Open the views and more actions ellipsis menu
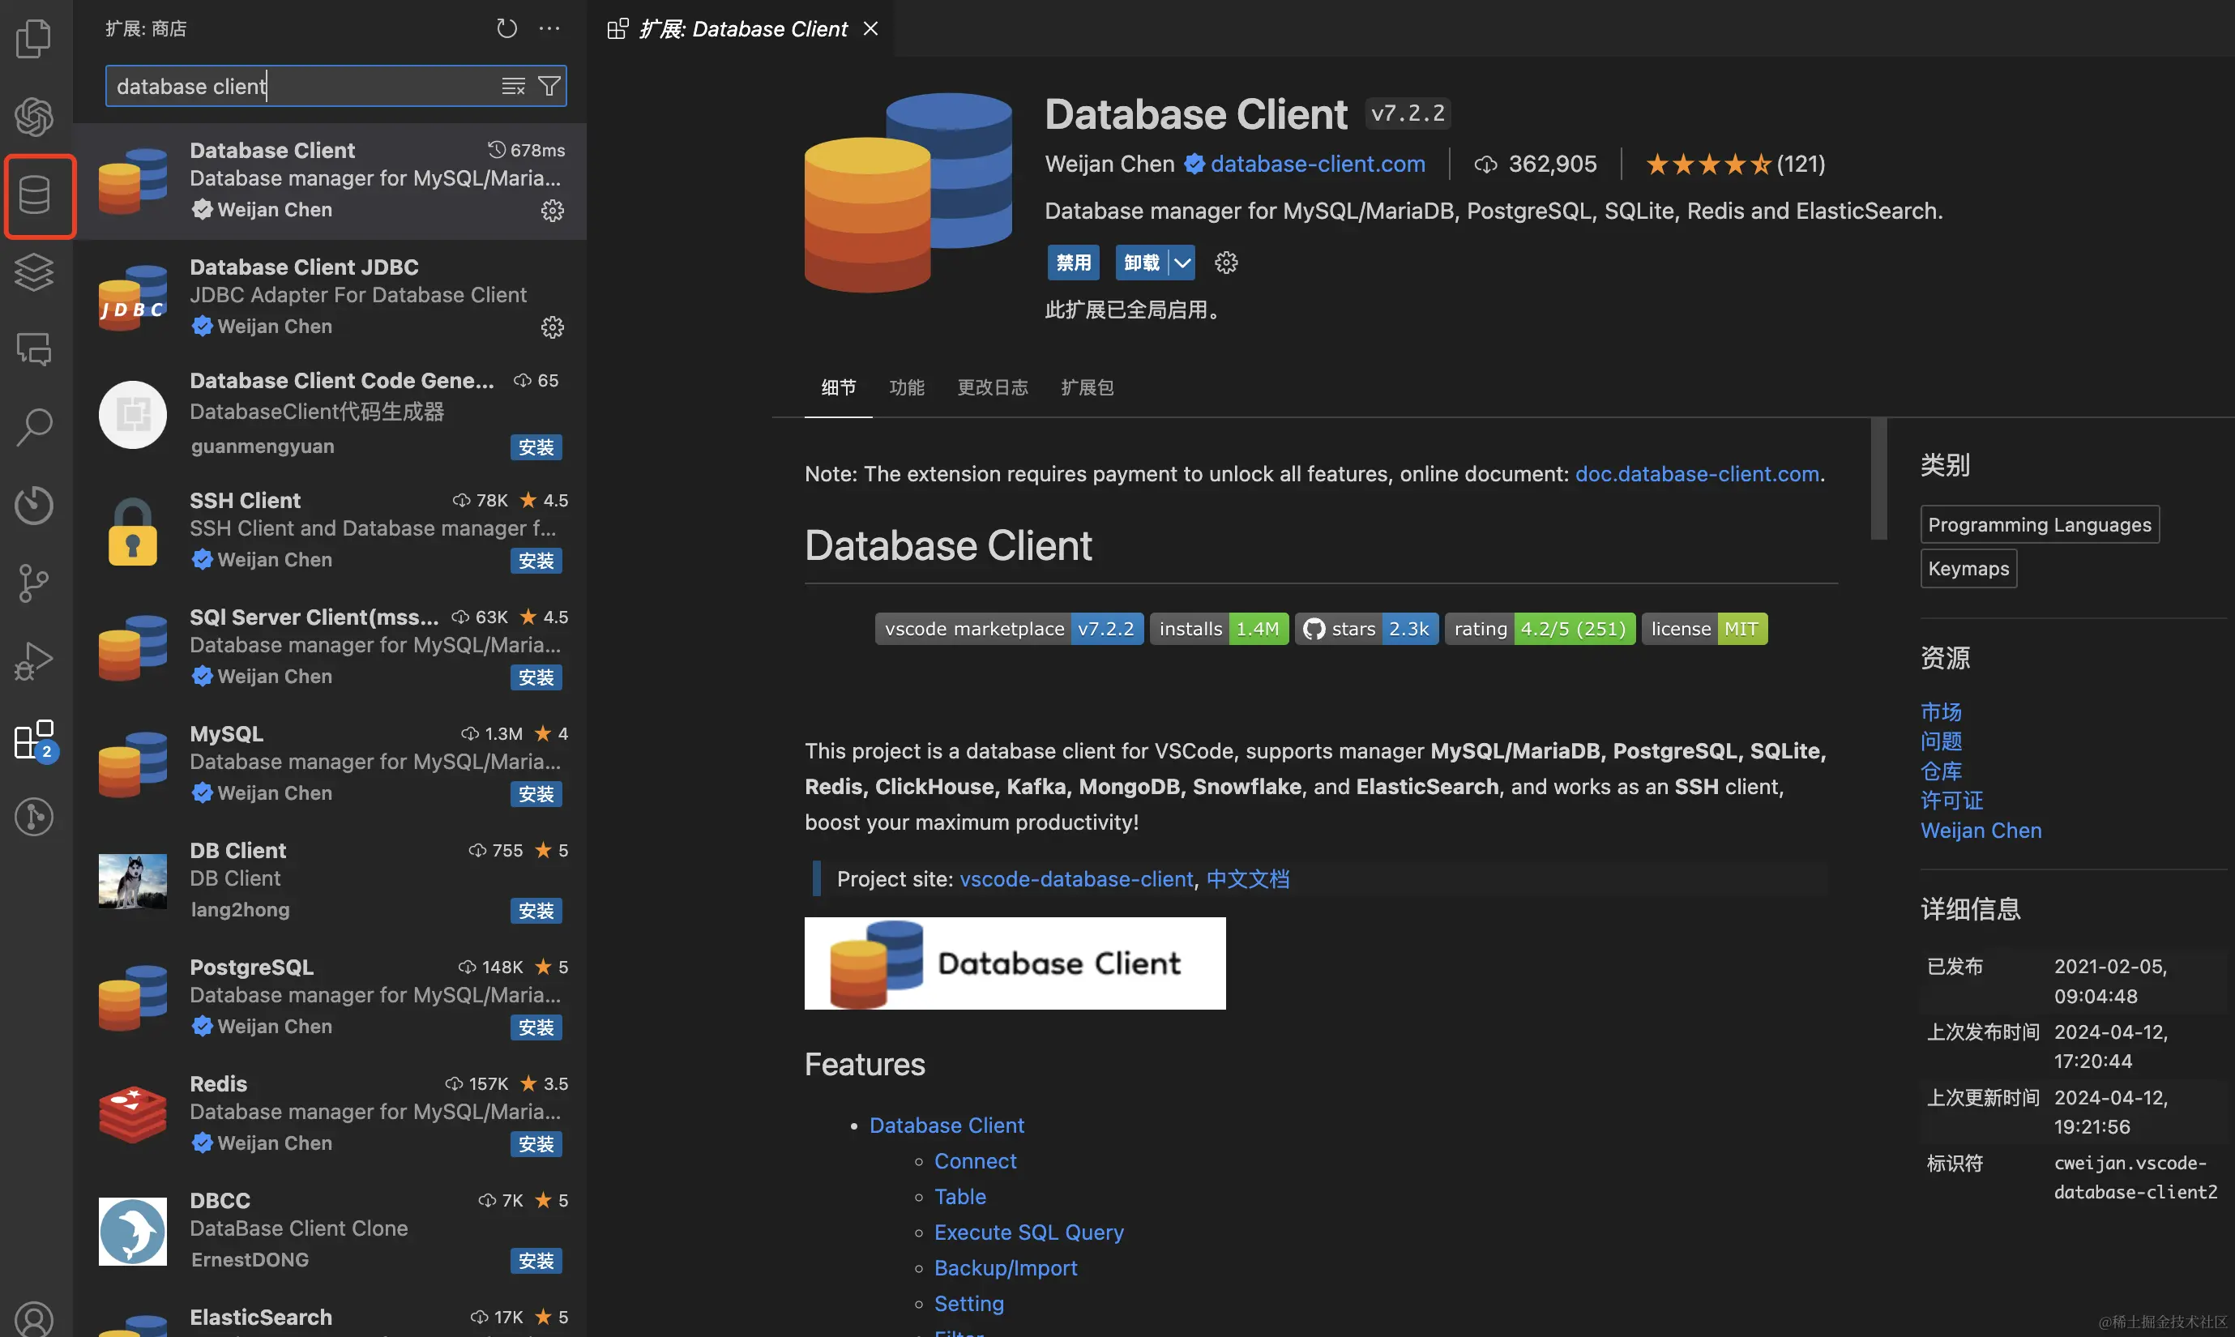Viewport: 2235px width, 1337px height. coord(549,29)
